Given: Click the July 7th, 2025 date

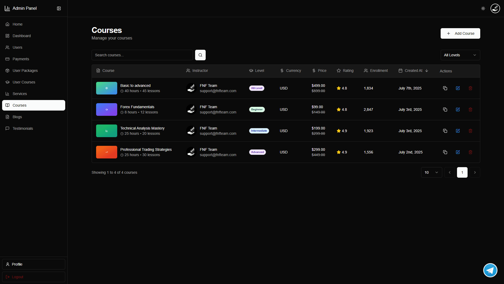Looking at the screenshot, I should [x=410, y=88].
